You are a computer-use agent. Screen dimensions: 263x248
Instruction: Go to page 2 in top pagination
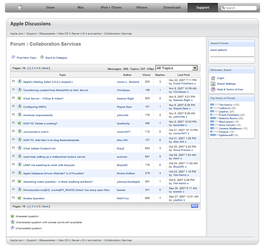(x=33, y=68)
